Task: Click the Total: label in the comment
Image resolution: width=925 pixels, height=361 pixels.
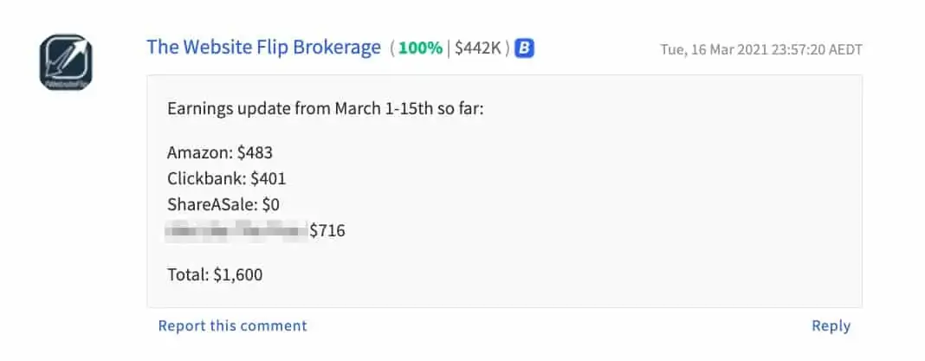Action: pyautogui.click(x=188, y=274)
